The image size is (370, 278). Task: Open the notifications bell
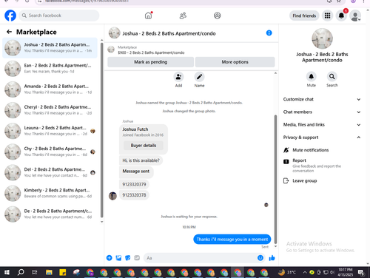tap(341, 16)
